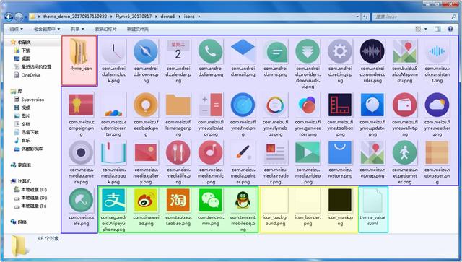462x262 pixels.
Task: Select com.meizu.safe.png umbrella icon
Action: pos(81,201)
